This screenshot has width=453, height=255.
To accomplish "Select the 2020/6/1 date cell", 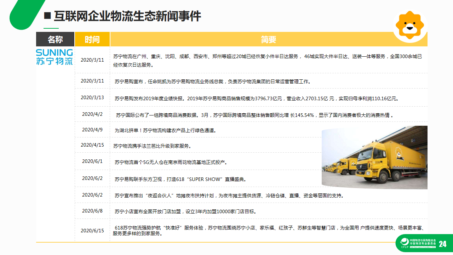I will pyautogui.click(x=92, y=161).
